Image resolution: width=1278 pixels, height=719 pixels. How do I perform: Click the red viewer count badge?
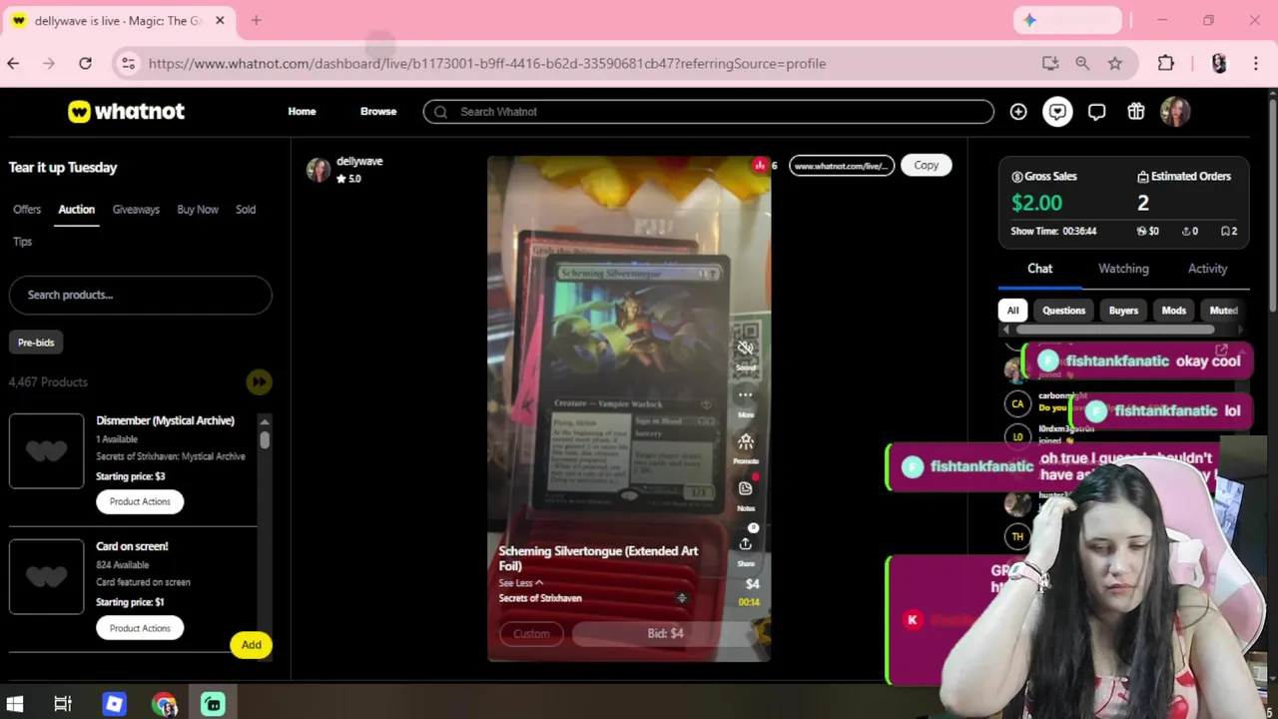pos(760,166)
